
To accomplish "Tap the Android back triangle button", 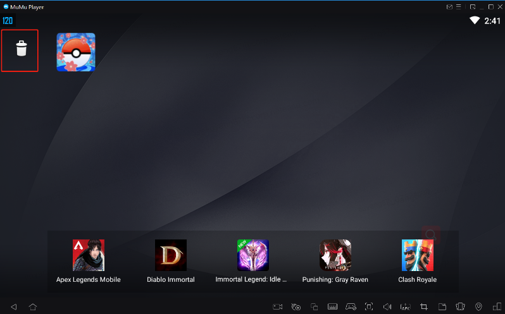I will tap(14, 306).
